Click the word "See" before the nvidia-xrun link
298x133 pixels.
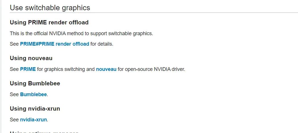click(x=14, y=120)
